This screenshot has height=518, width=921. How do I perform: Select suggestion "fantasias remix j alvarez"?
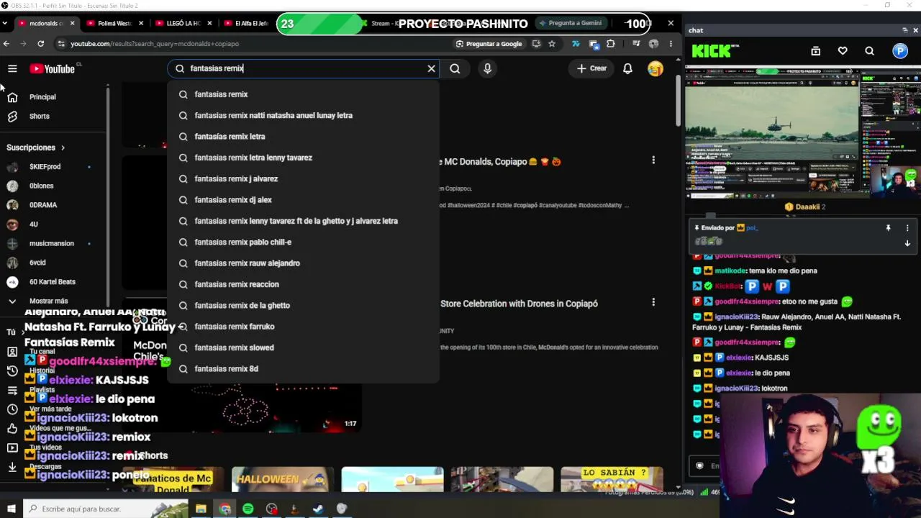click(x=303, y=178)
